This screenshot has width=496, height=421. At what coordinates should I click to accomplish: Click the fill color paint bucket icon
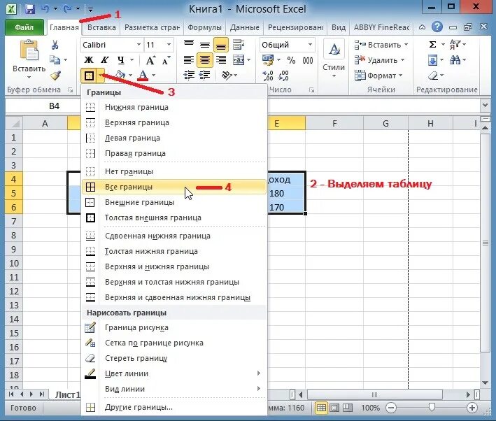(x=120, y=76)
